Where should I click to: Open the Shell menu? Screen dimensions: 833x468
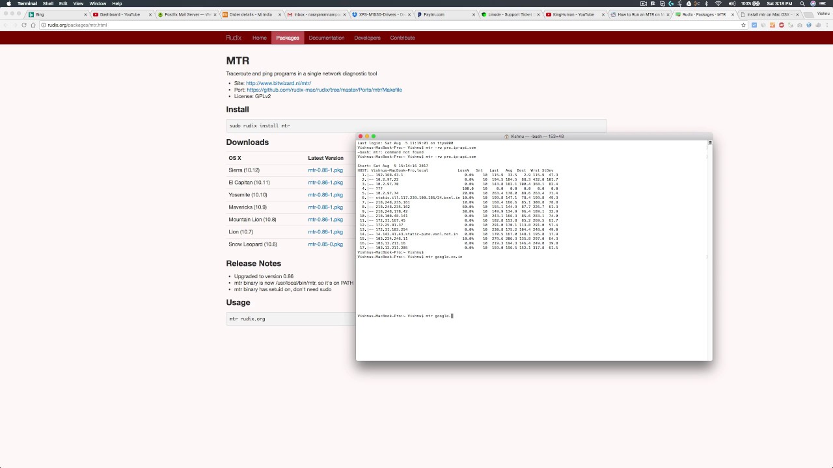pyautogui.click(x=48, y=3)
